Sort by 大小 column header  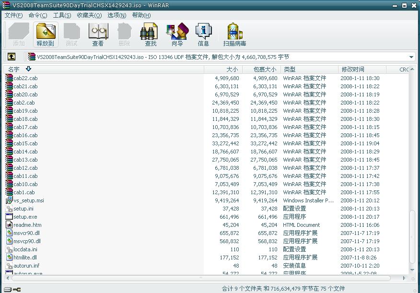point(223,70)
